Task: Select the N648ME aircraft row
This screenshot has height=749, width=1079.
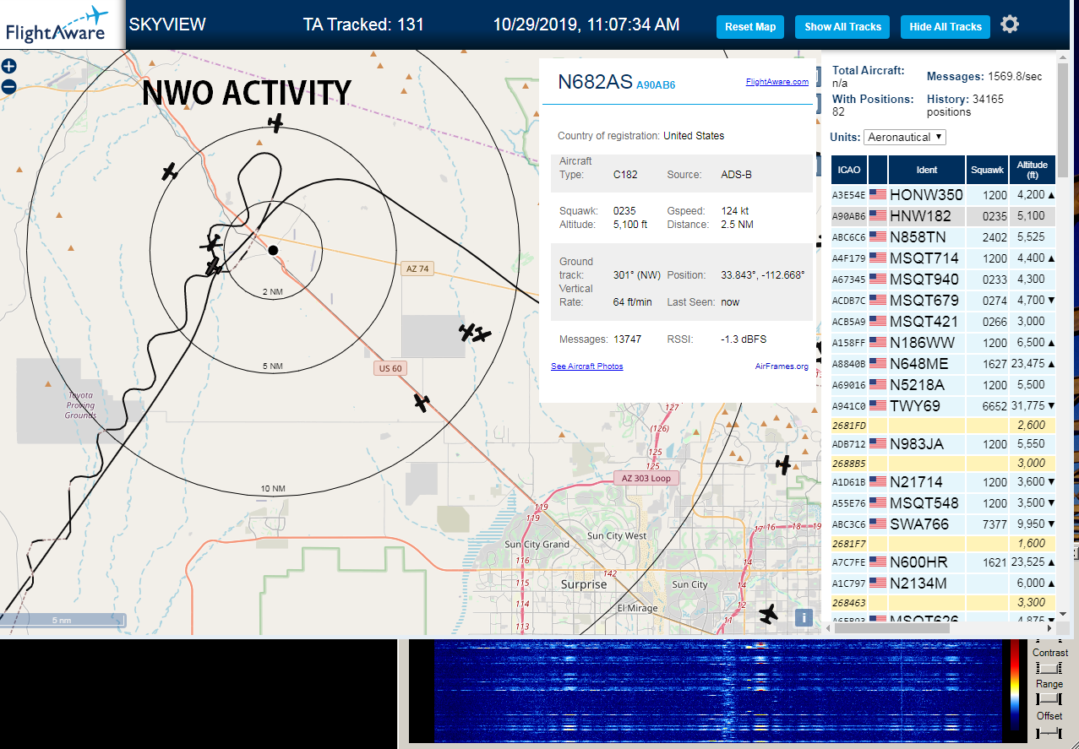Action: point(943,364)
